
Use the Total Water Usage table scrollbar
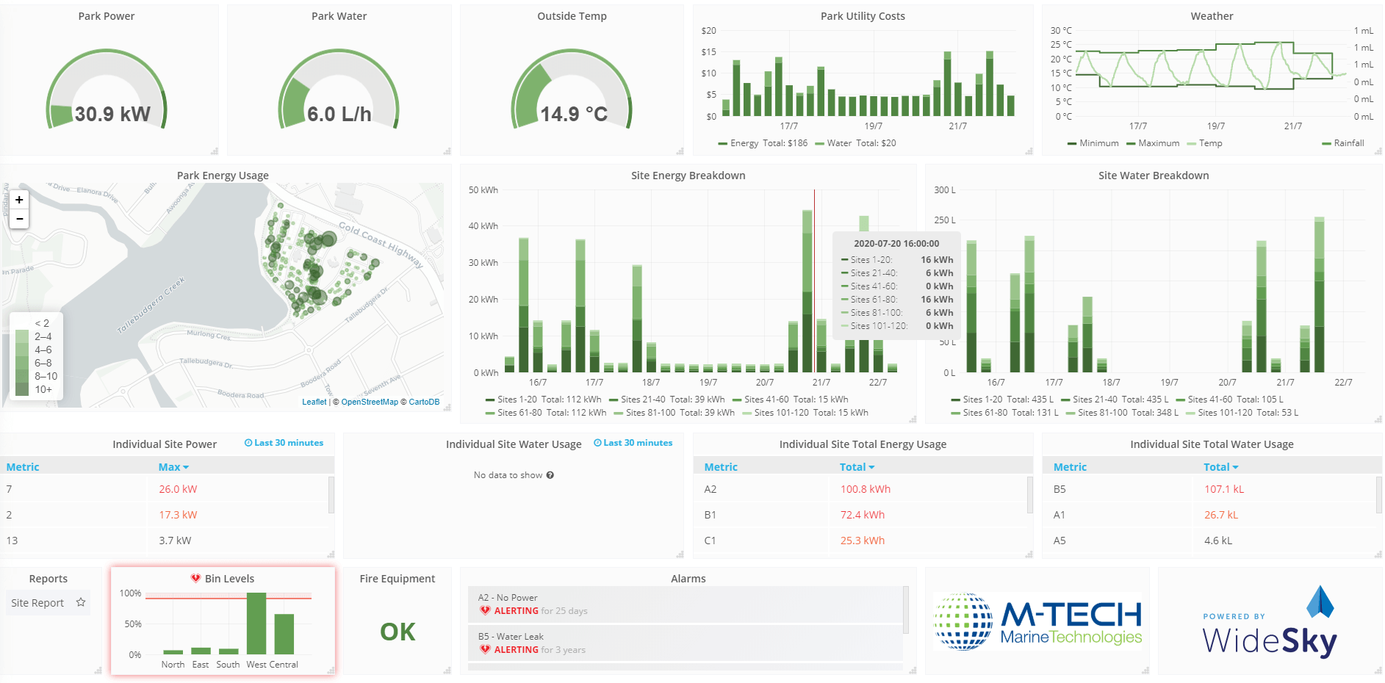(x=1378, y=495)
